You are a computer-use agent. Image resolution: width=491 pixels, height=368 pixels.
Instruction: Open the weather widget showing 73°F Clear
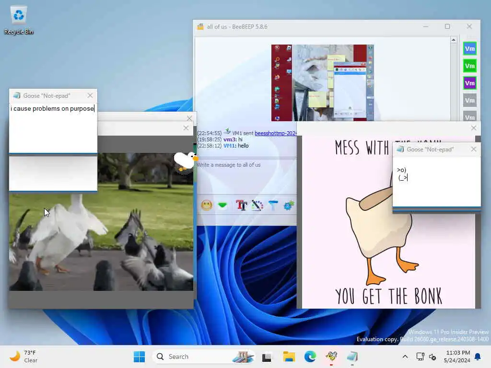coord(24,356)
